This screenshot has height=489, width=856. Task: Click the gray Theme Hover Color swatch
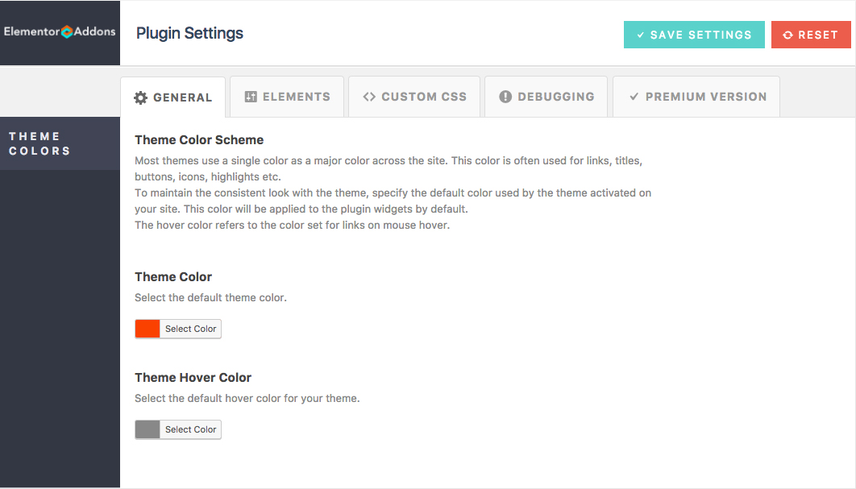[148, 429]
